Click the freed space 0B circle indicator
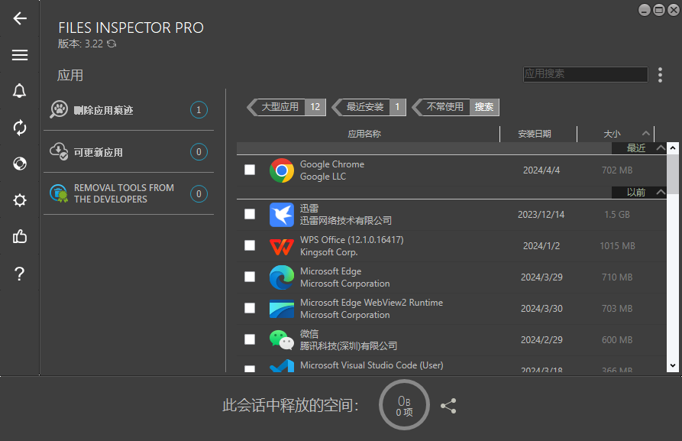The image size is (682, 441). click(404, 405)
